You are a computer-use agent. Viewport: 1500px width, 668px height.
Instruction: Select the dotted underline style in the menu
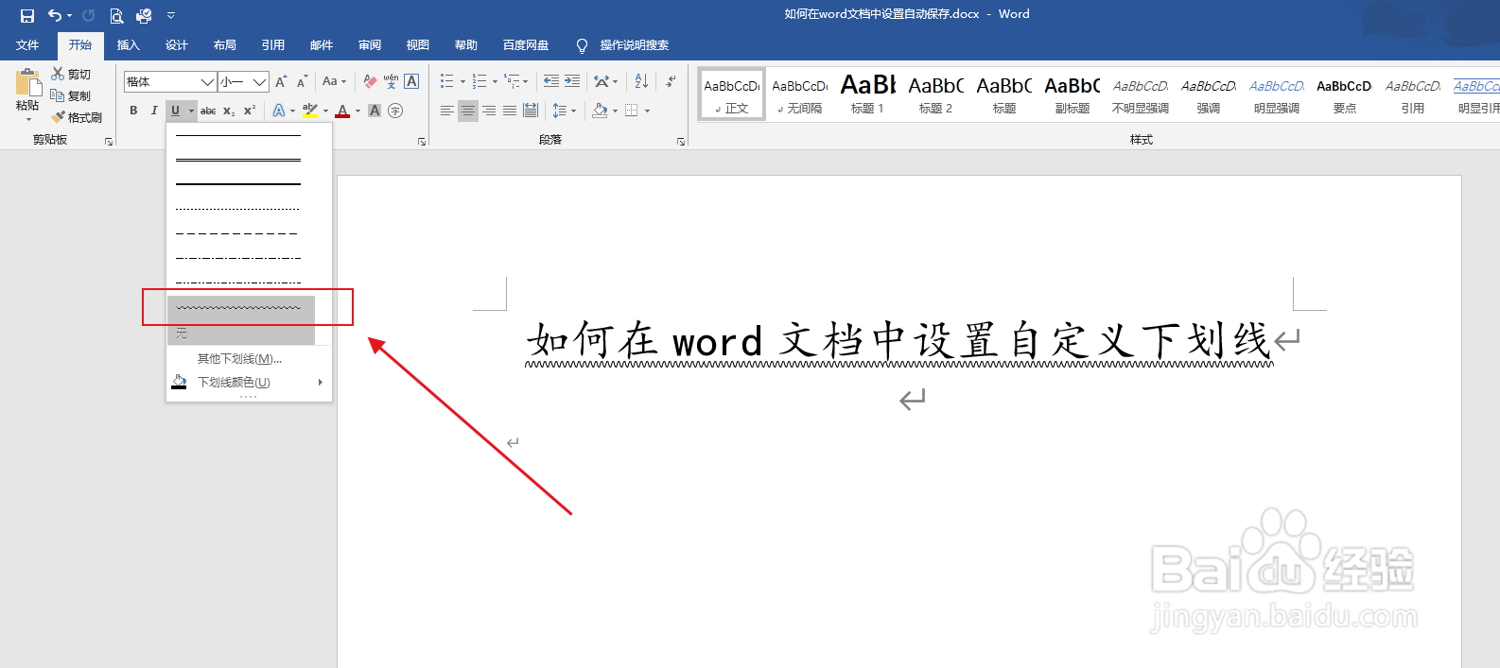point(238,209)
